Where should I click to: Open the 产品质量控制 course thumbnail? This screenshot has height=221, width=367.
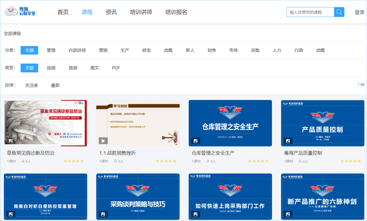point(323,123)
